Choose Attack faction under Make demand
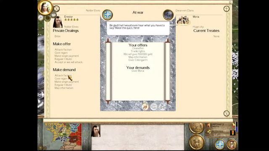Viewport: 269px width, 151px height. coord(63,75)
